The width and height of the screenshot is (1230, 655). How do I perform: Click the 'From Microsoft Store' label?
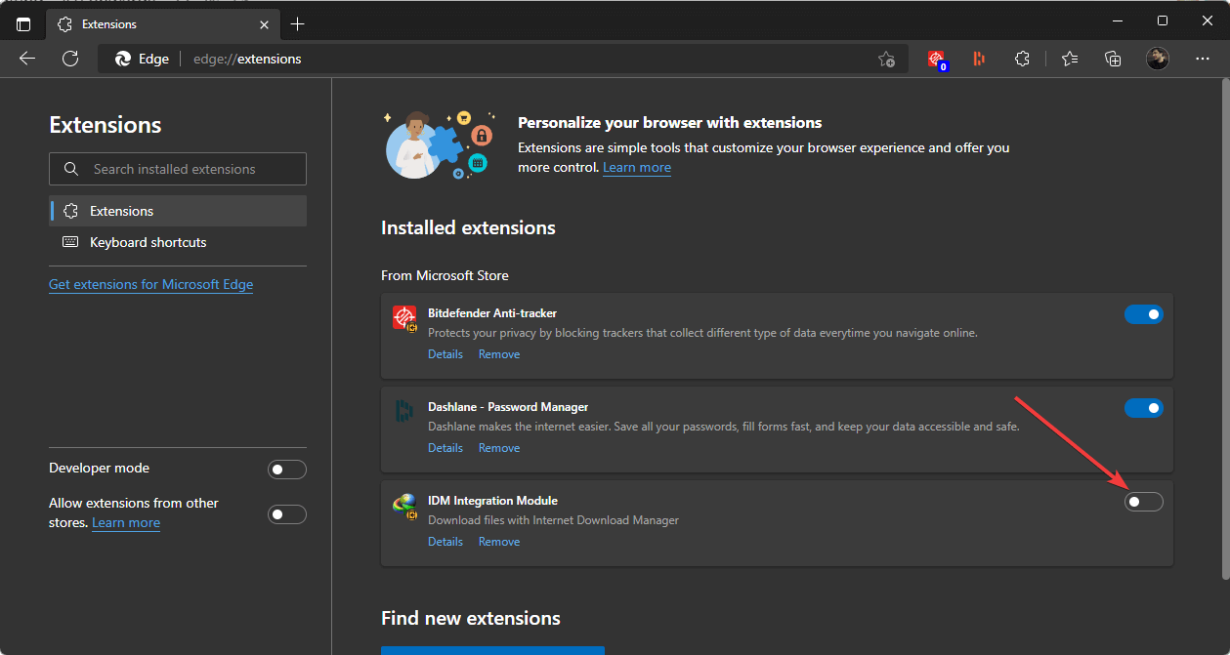tap(445, 275)
